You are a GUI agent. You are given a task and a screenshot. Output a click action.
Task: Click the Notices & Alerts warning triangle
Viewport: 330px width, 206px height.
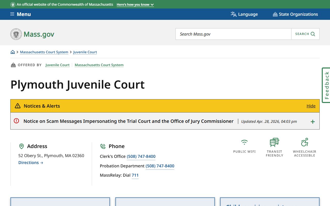pos(18,106)
